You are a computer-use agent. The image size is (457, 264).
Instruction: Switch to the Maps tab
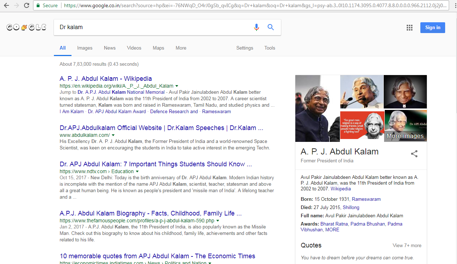(x=158, y=48)
